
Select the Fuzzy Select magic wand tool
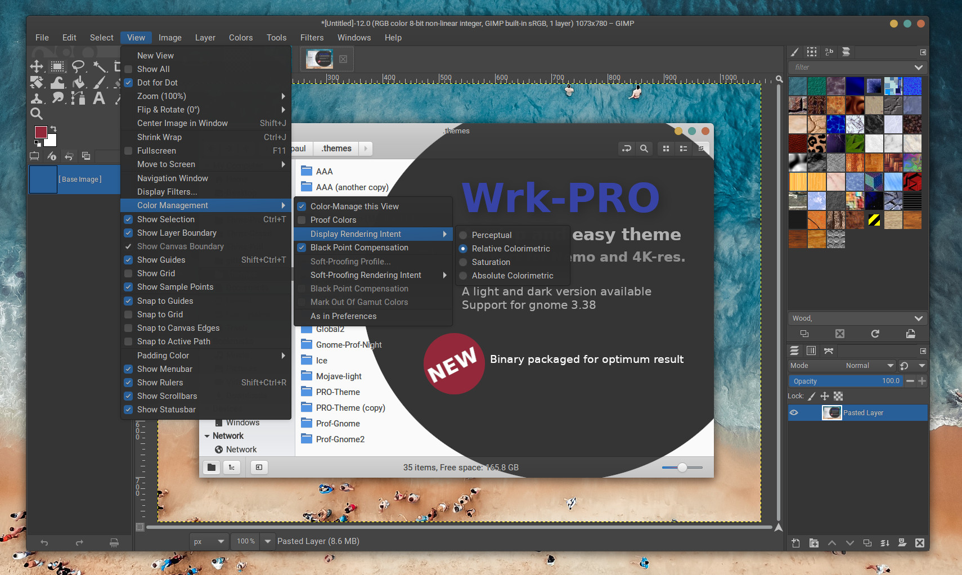click(100, 67)
